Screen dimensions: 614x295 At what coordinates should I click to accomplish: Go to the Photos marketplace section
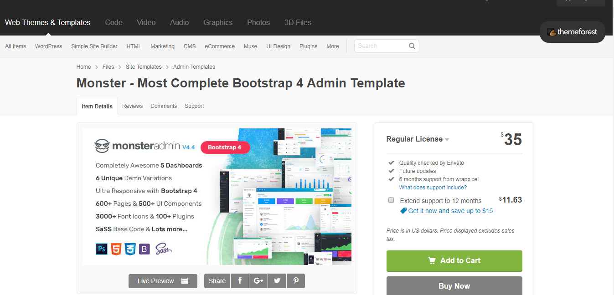coord(258,22)
